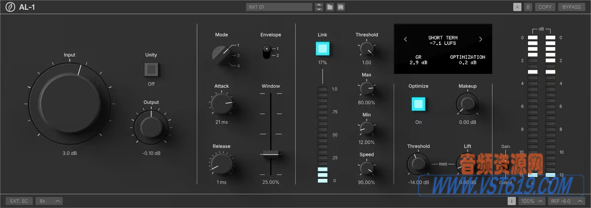Click the Min knob
This screenshot has height=208, width=591.
pos(366,129)
